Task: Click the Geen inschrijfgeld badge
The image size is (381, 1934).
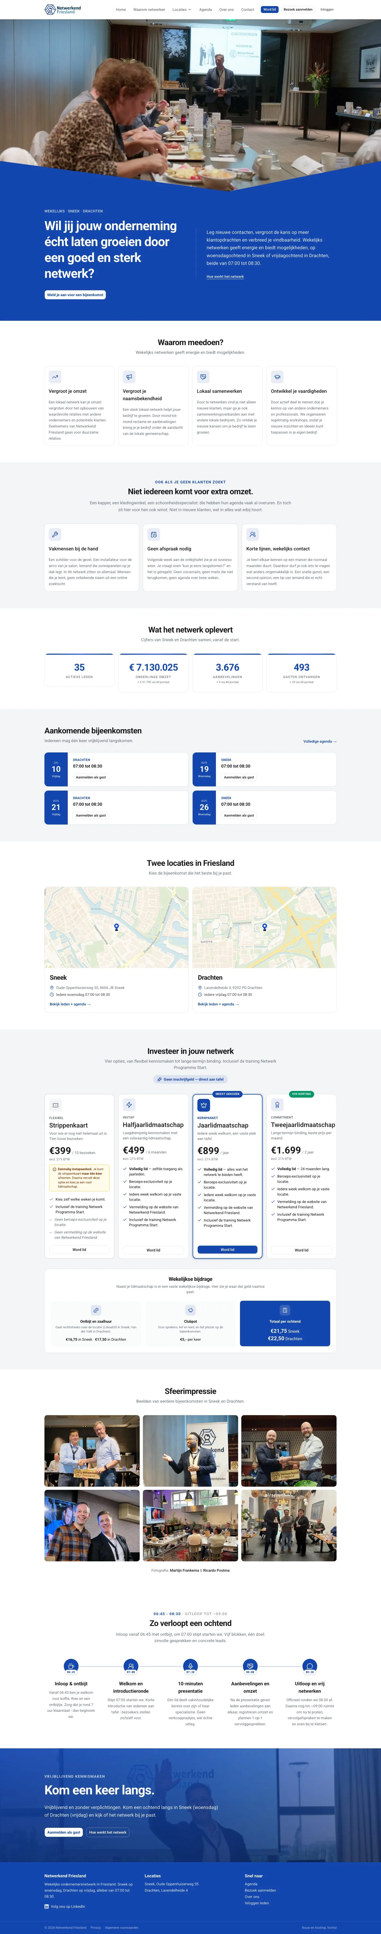Action: (x=190, y=1080)
